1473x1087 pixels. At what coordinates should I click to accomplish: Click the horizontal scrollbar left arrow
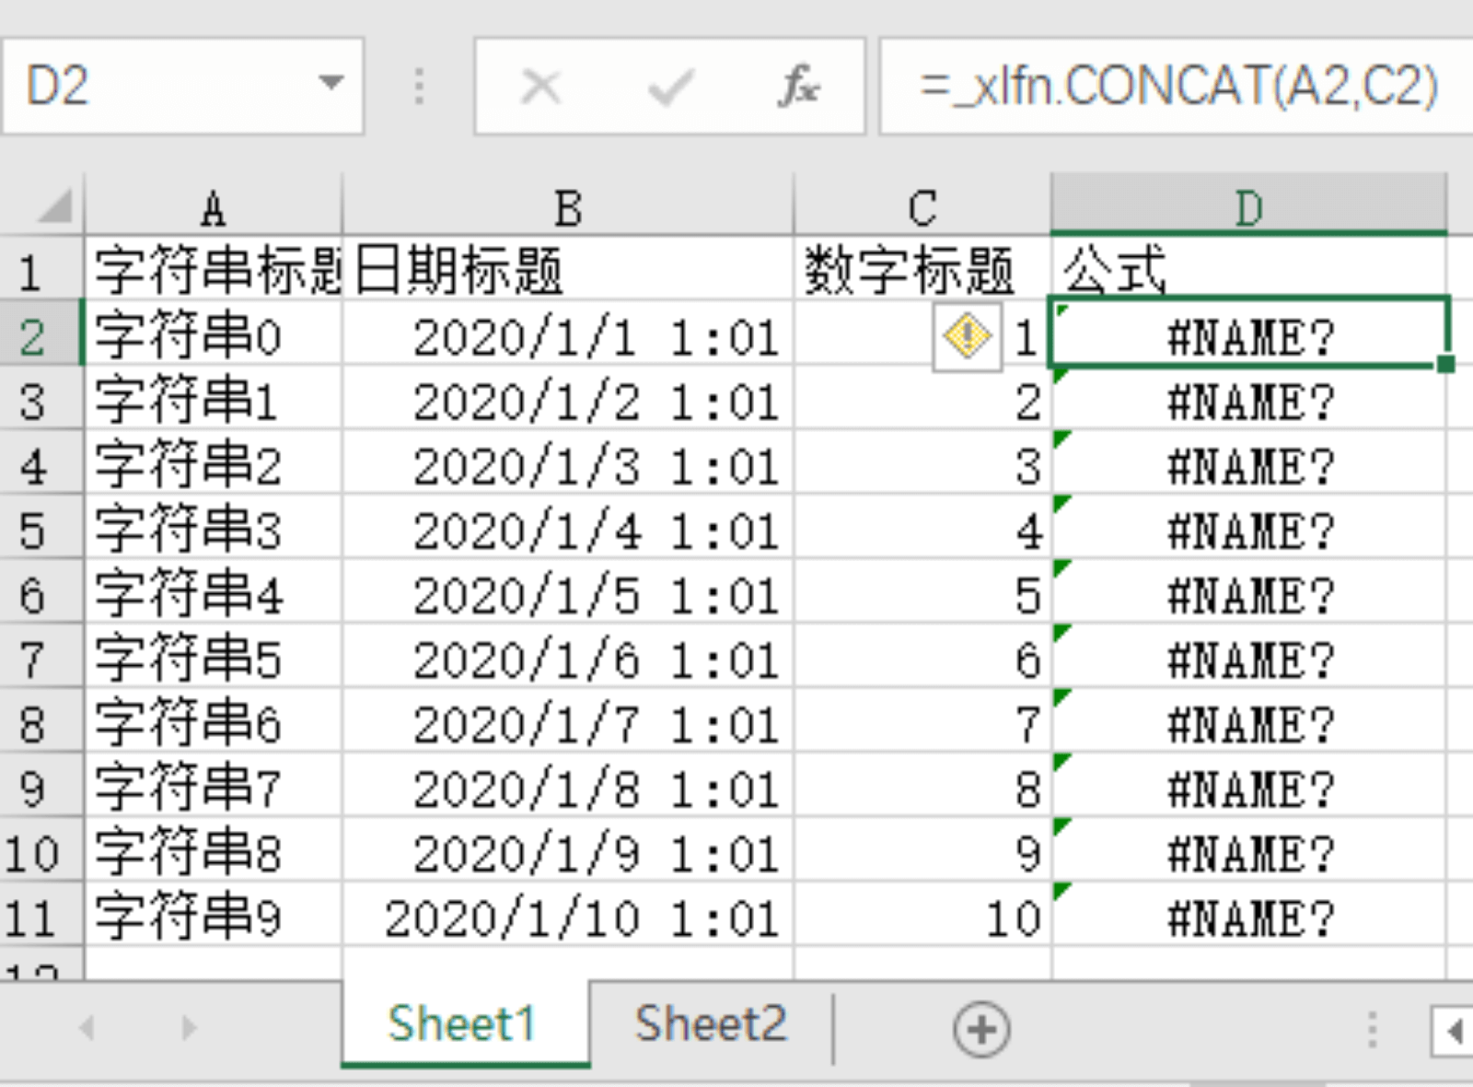1455,1031
